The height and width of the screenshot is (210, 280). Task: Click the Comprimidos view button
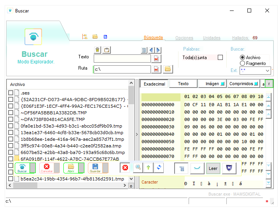point(243,84)
